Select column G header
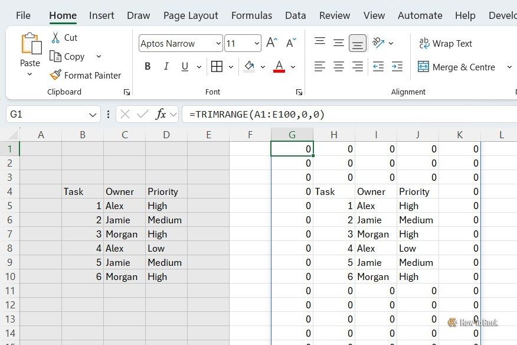 pyautogui.click(x=292, y=135)
